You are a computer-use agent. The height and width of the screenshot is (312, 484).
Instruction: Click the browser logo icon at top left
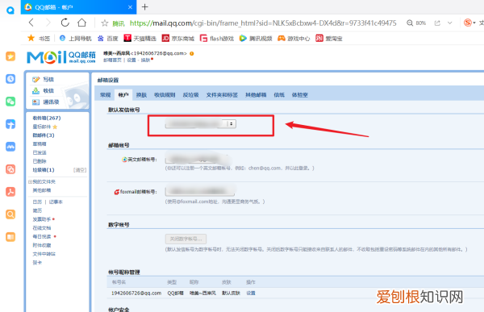click(10, 10)
